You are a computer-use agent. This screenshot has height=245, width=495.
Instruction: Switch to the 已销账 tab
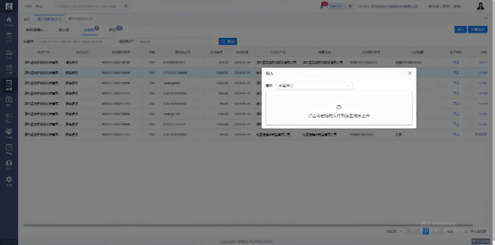[89, 30]
